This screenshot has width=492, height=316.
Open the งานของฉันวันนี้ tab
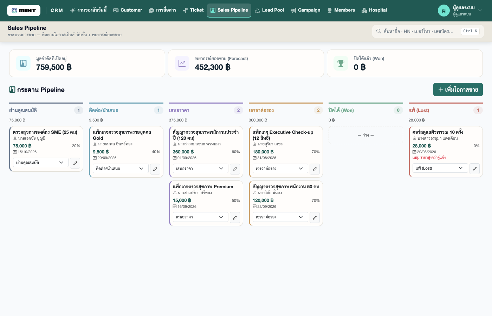(88, 10)
